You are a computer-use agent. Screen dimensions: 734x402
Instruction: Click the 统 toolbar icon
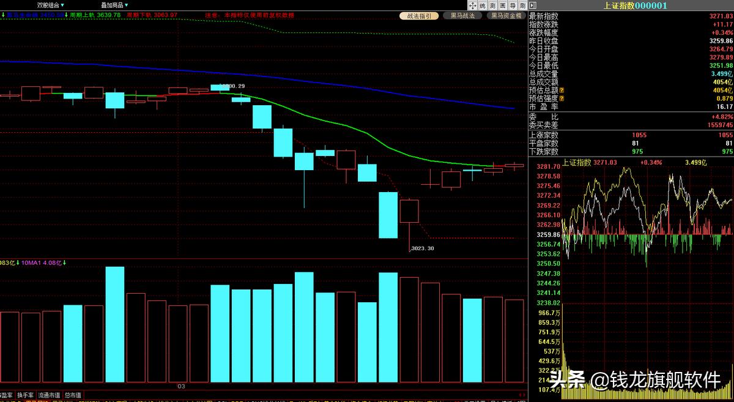click(x=483, y=6)
